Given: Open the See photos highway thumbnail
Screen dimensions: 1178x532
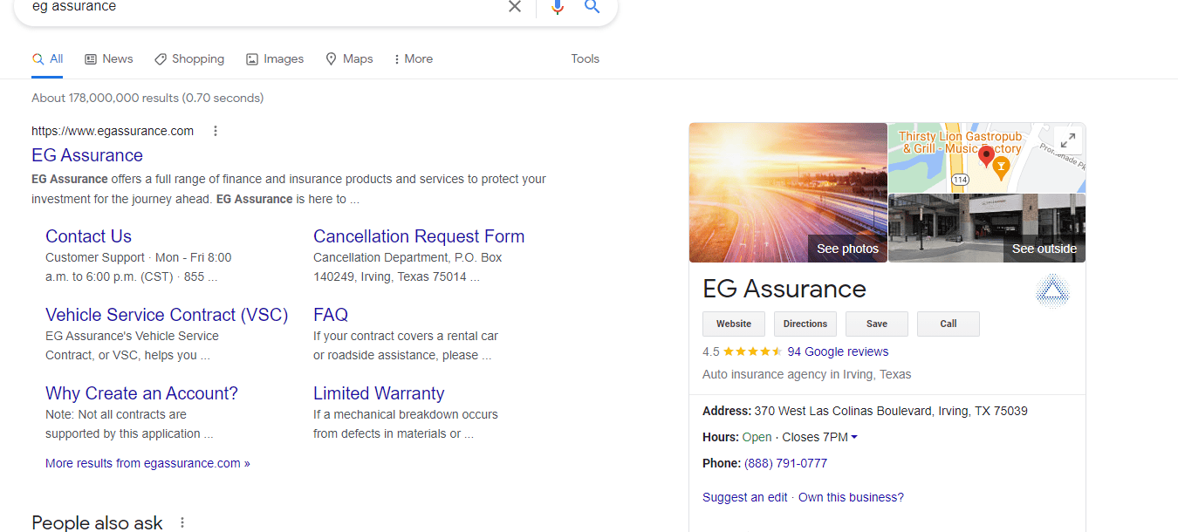Looking at the screenshot, I should pos(788,193).
